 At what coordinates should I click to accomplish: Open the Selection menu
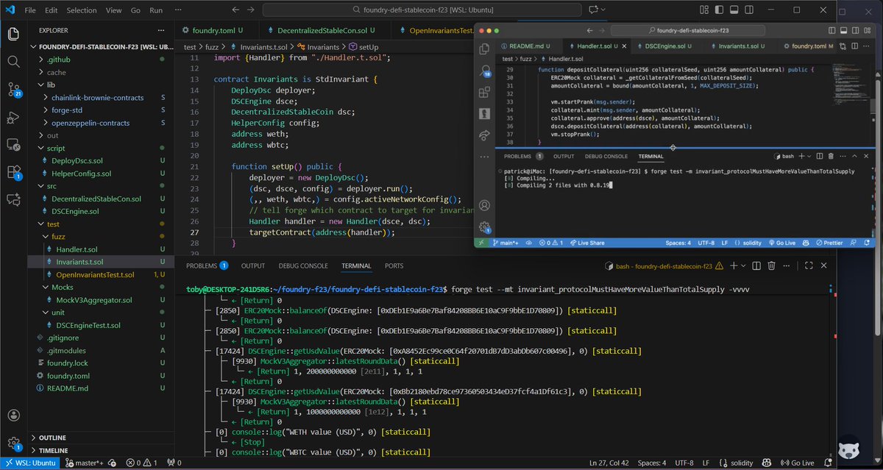[81, 10]
